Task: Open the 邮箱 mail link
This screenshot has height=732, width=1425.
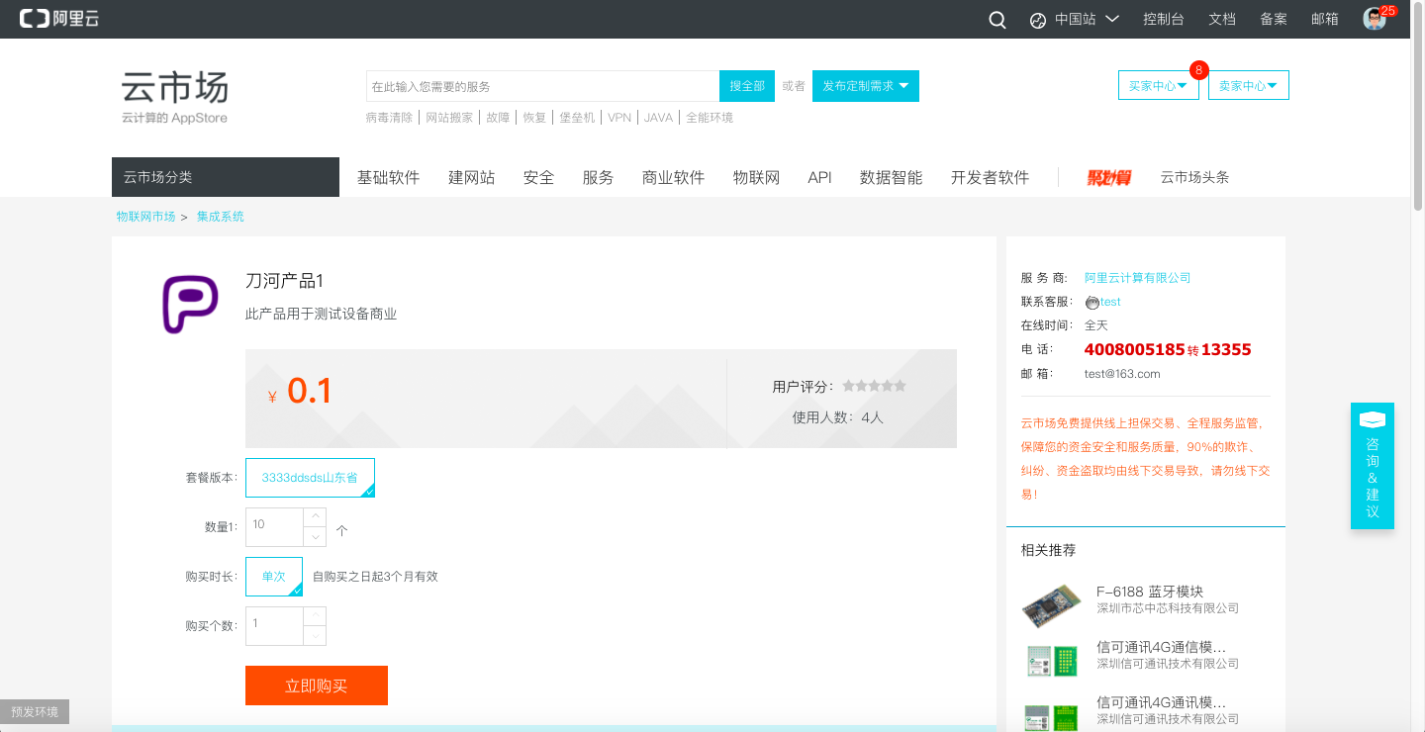Action: (1325, 19)
